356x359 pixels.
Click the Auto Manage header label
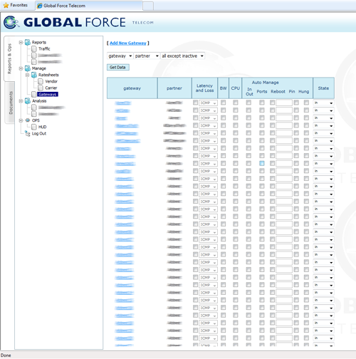[x=266, y=83]
